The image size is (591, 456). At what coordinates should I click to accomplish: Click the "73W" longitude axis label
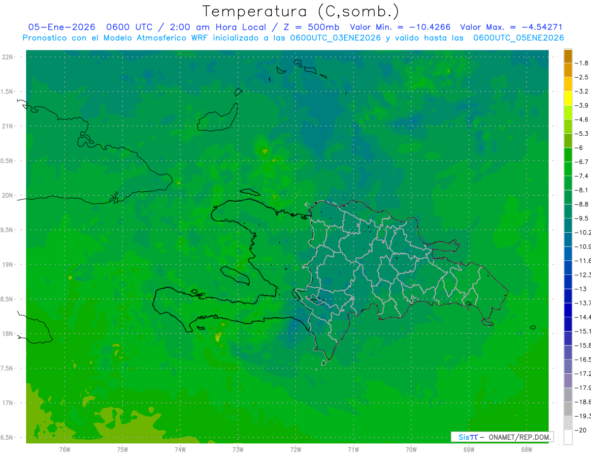click(x=238, y=450)
